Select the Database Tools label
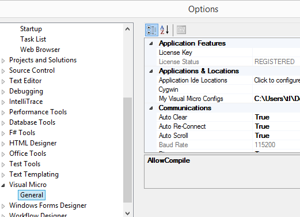 pos(32,122)
